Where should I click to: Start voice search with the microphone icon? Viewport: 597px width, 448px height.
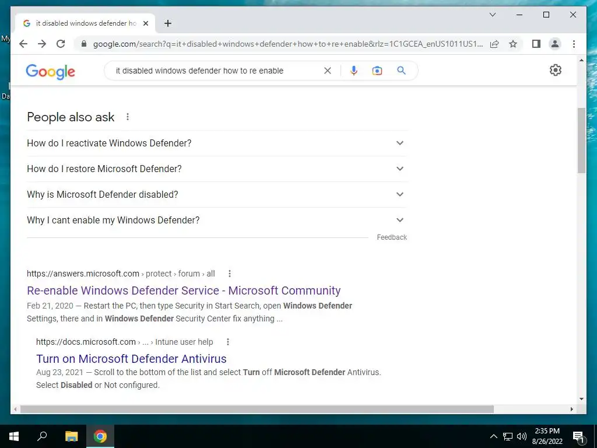point(354,71)
